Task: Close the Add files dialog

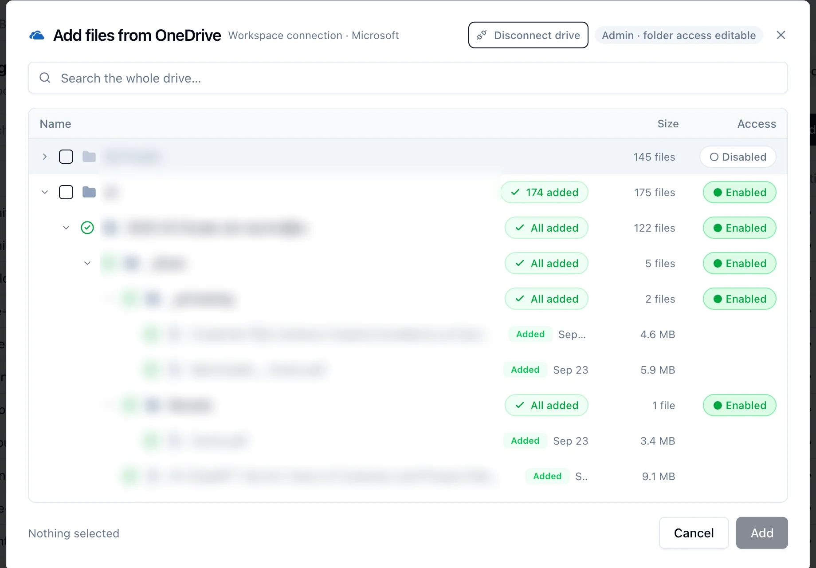Action: (781, 35)
